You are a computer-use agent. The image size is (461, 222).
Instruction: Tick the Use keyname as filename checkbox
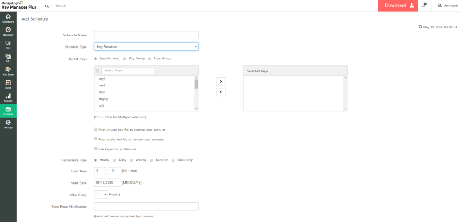pos(95,149)
